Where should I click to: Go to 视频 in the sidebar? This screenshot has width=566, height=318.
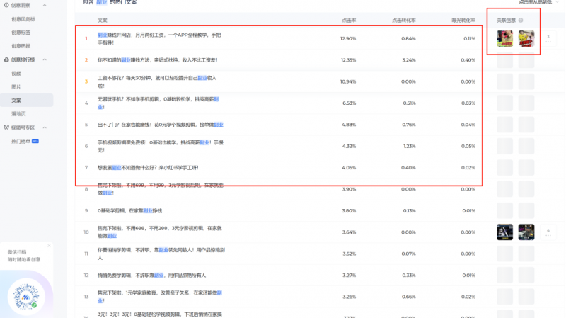pyautogui.click(x=17, y=74)
